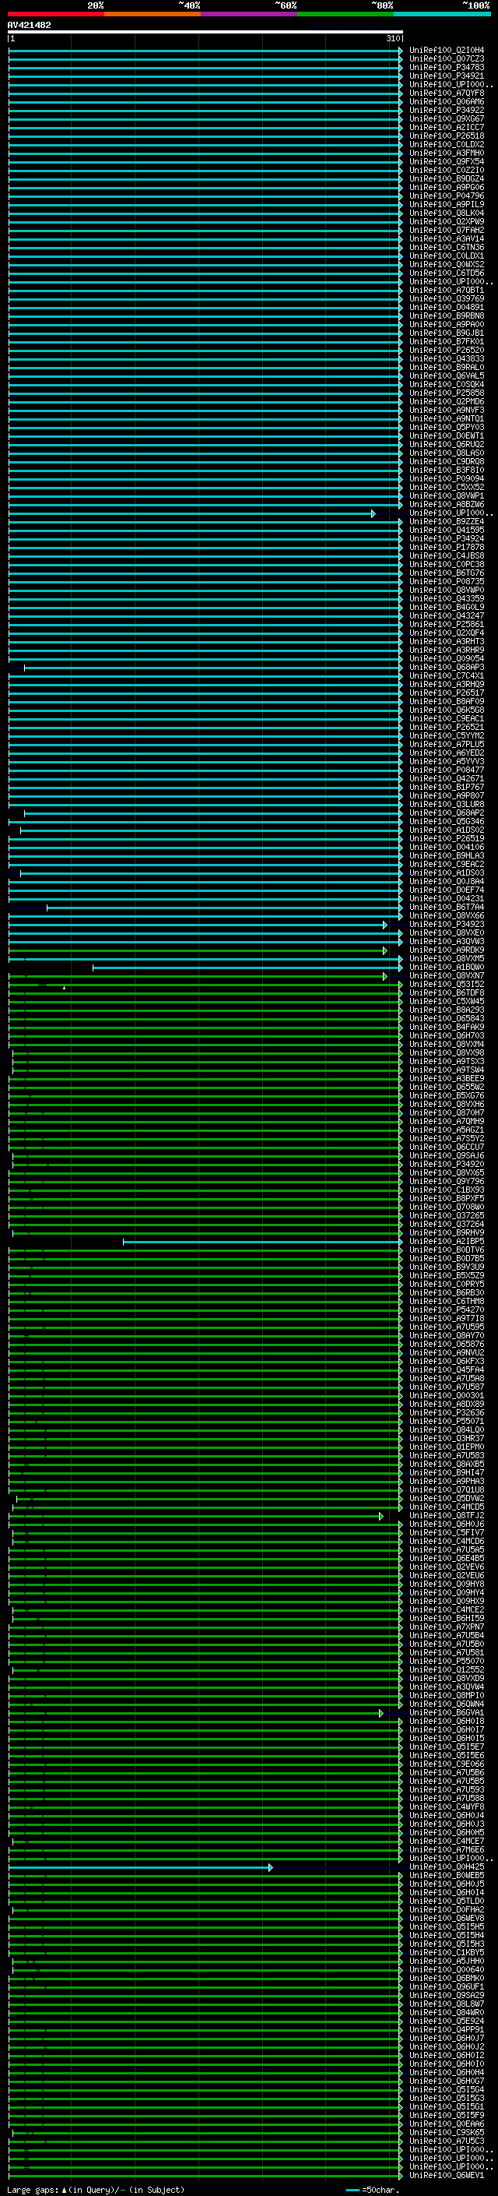Open the UniRef100_A3FMH0 entry

pyautogui.click(x=447, y=153)
